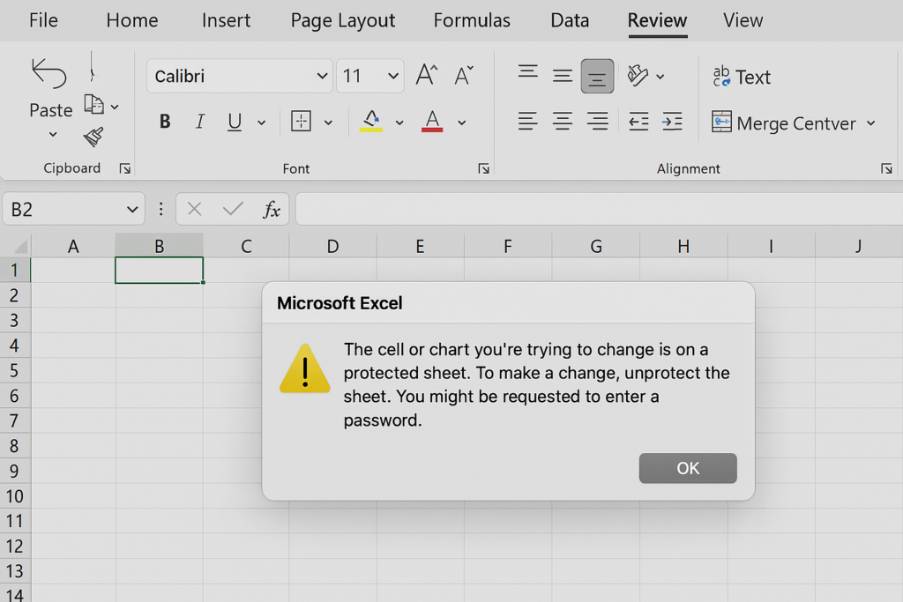Screen dimensions: 903x602
Task: Click the Copy icon in Clipboard
Action: tap(93, 105)
